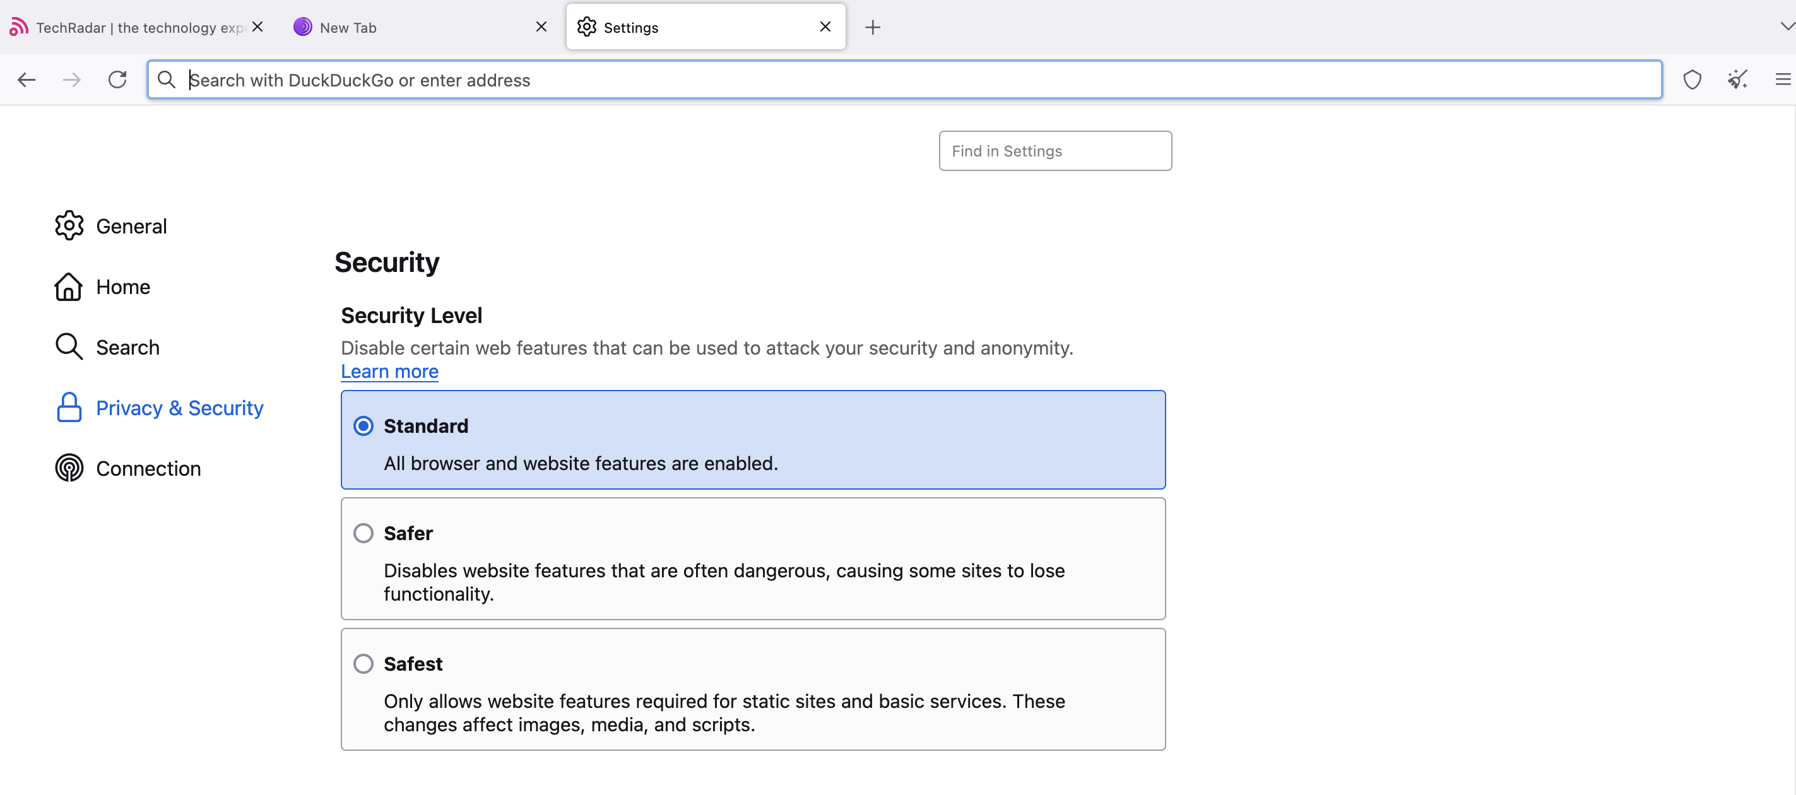
Task: Close the TechRadar tab
Action: (257, 26)
